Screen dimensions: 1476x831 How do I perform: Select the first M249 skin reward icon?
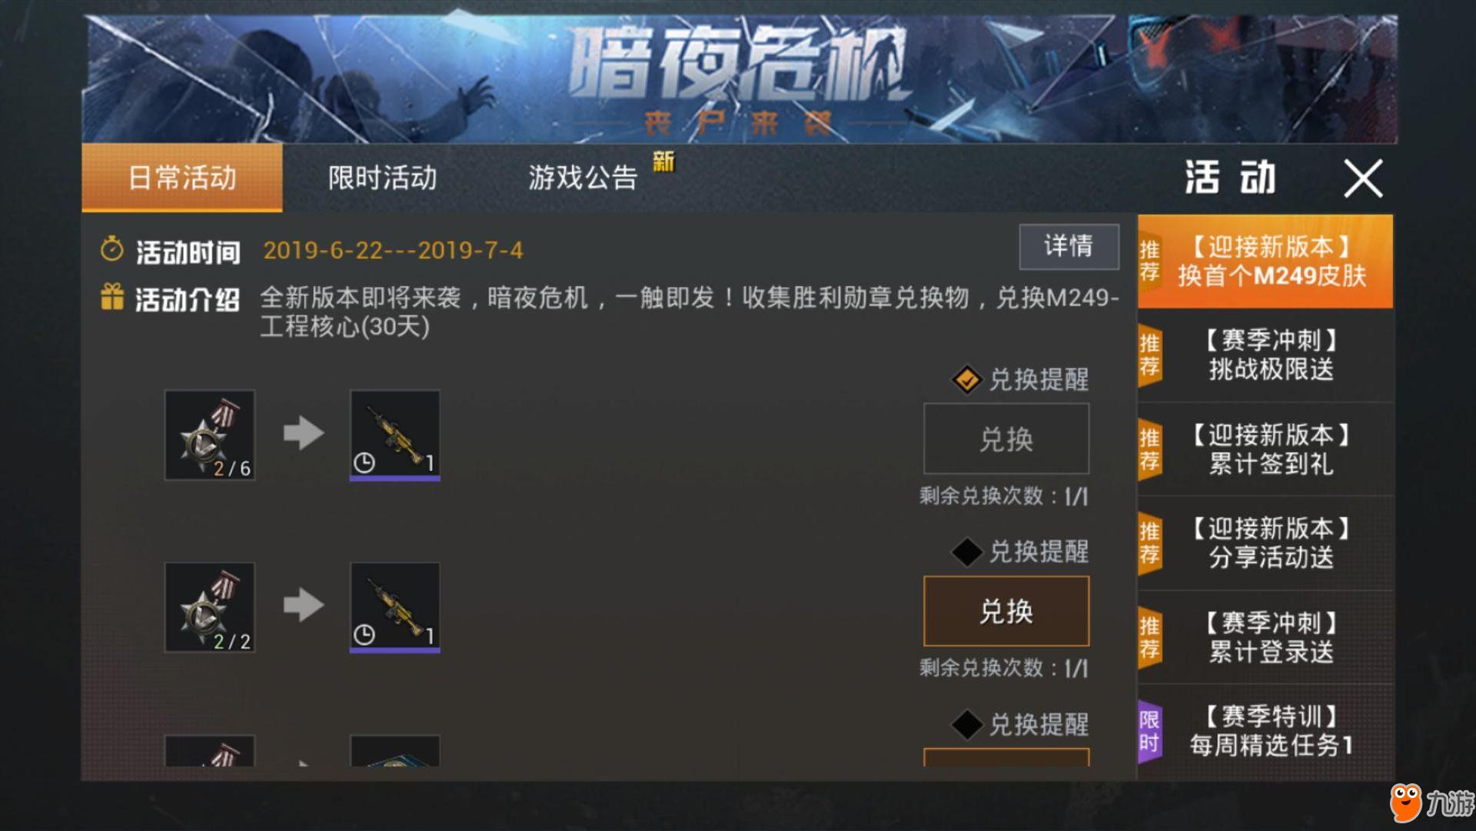395,435
